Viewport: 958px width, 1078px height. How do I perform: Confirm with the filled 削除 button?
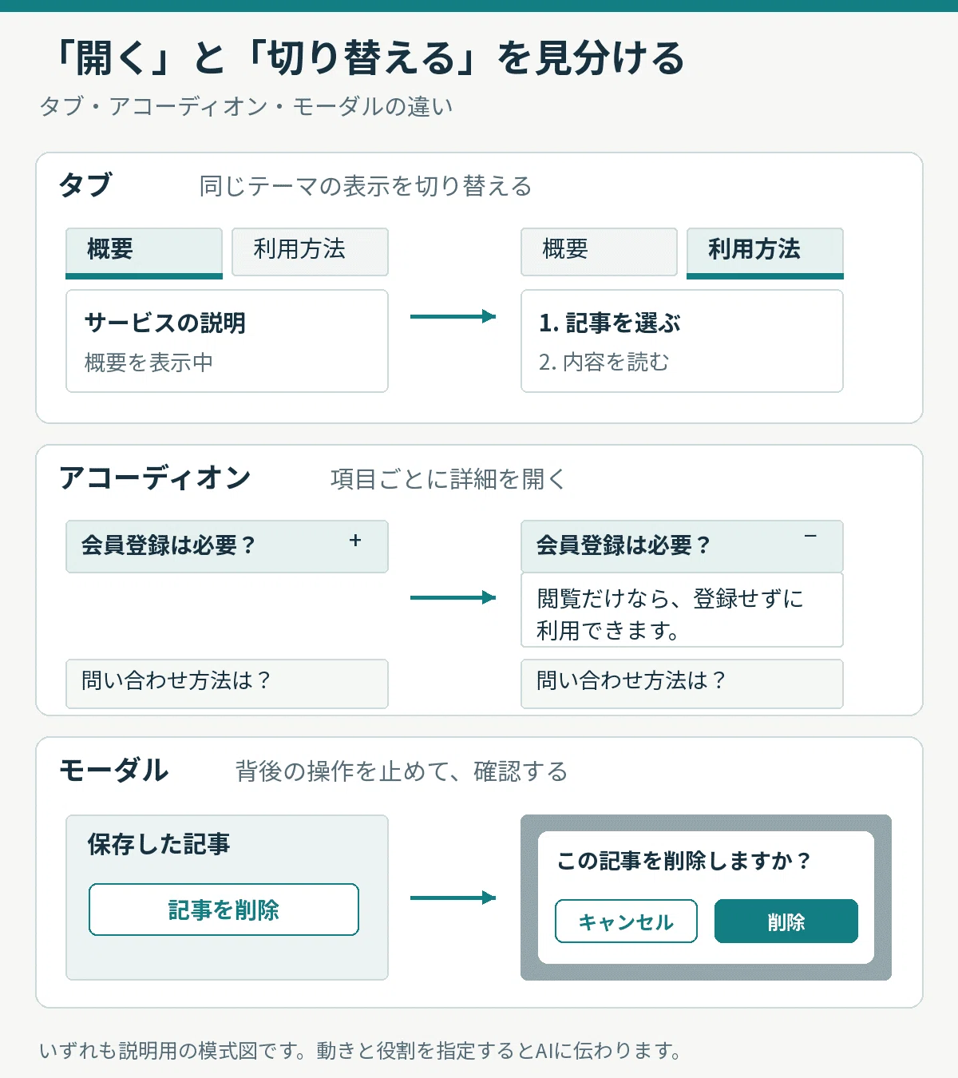(786, 921)
